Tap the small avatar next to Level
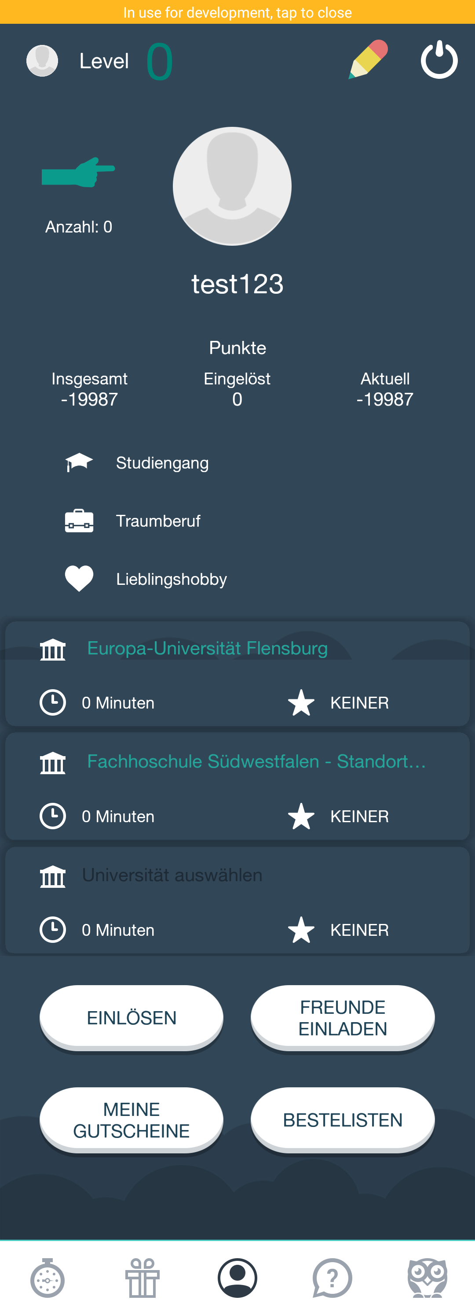The width and height of the screenshot is (475, 1315). coord(42,61)
